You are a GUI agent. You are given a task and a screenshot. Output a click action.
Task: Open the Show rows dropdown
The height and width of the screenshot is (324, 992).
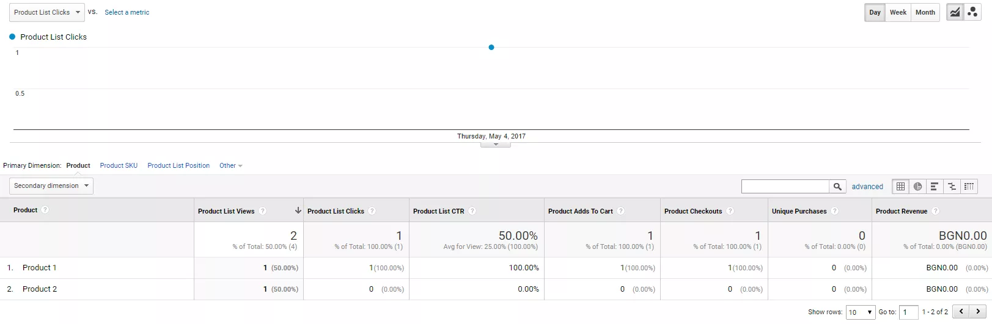coord(861,312)
